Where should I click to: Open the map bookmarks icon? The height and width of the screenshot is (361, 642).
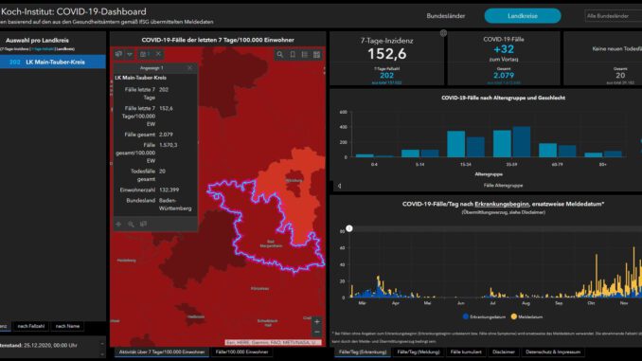[x=293, y=55]
